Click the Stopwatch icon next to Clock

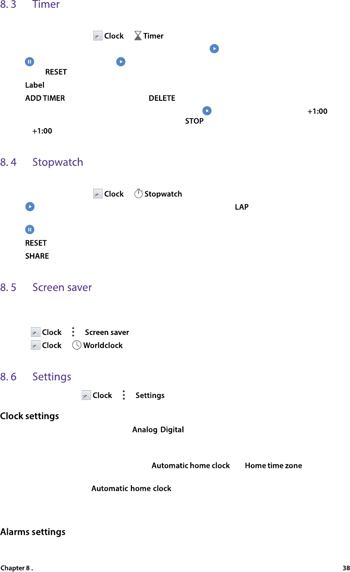[139, 194]
